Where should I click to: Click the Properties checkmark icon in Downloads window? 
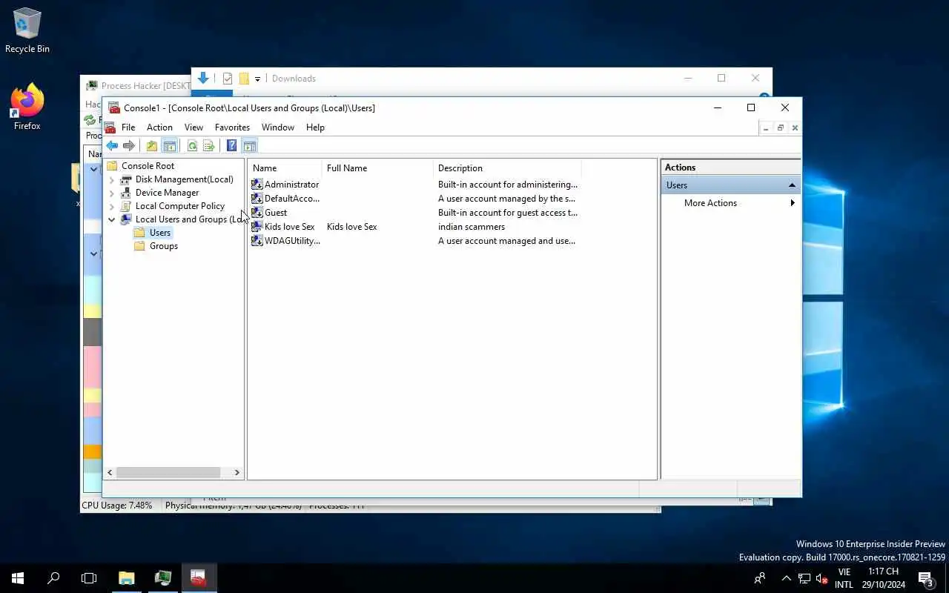[x=228, y=79]
